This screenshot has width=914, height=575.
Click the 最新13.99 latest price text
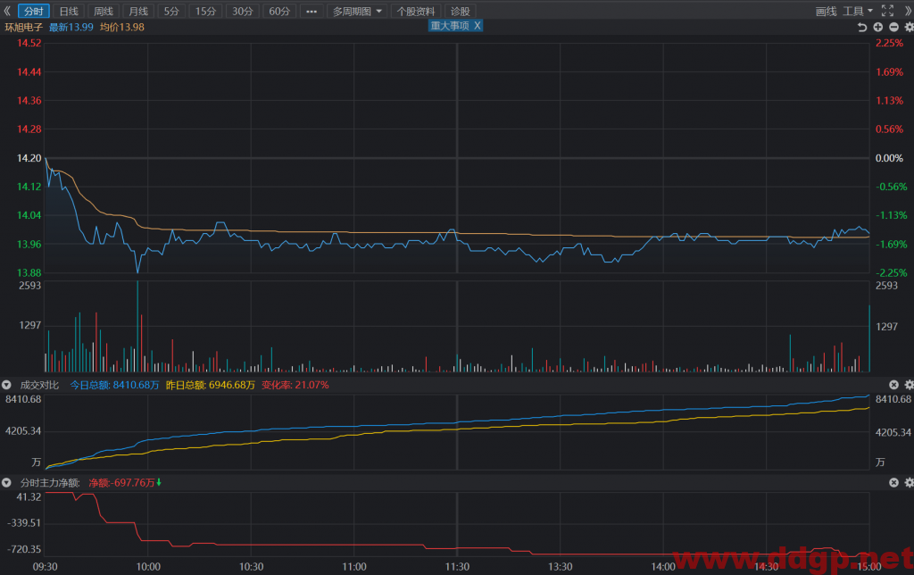(x=71, y=27)
